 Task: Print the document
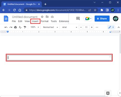(15, 27)
